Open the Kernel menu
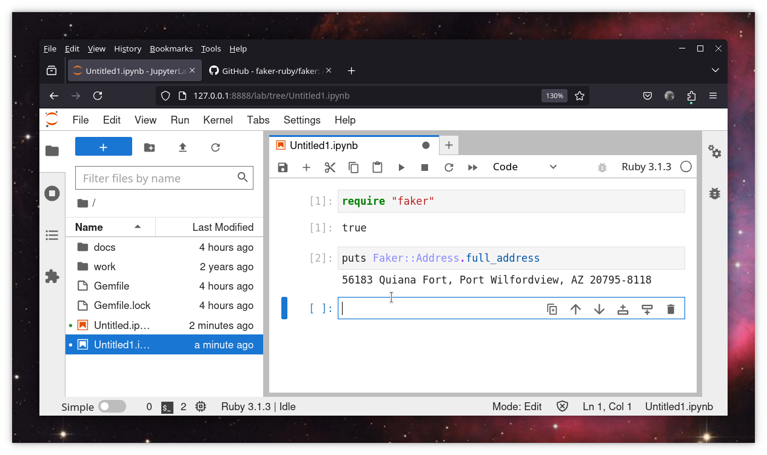 point(218,120)
